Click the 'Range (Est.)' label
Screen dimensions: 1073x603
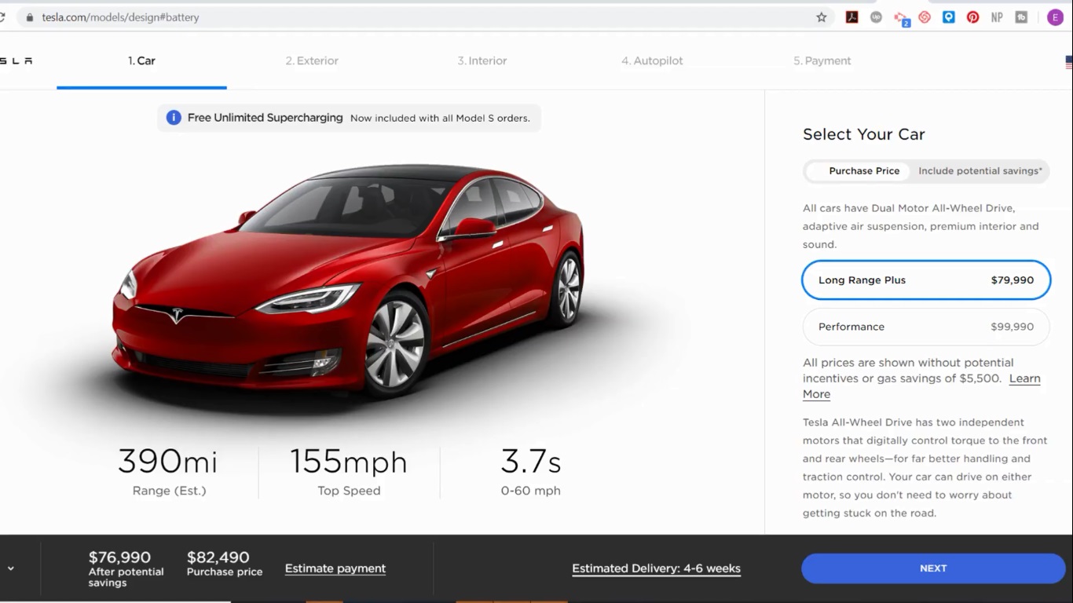point(169,492)
